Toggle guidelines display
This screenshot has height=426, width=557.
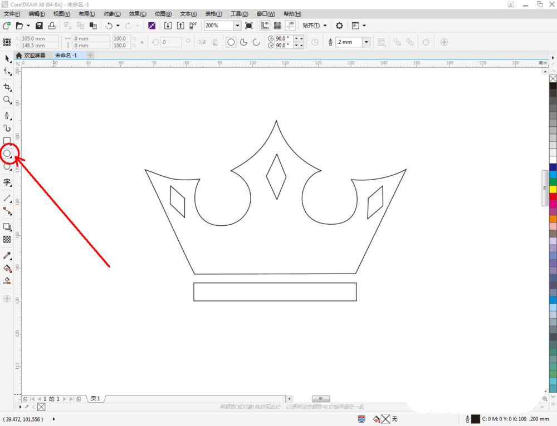[291, 26]
